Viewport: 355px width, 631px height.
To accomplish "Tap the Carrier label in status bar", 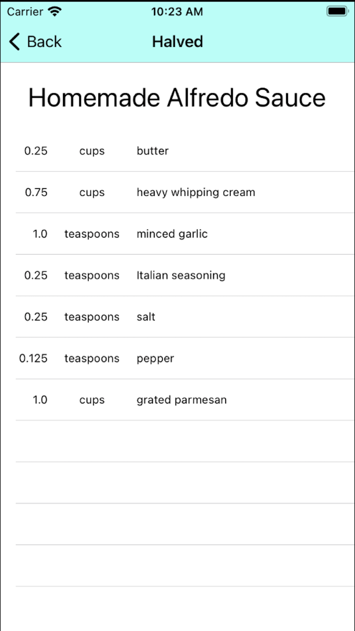I will click(25, 11).
